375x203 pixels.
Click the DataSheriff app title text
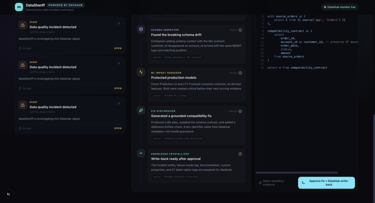[35, 5]
